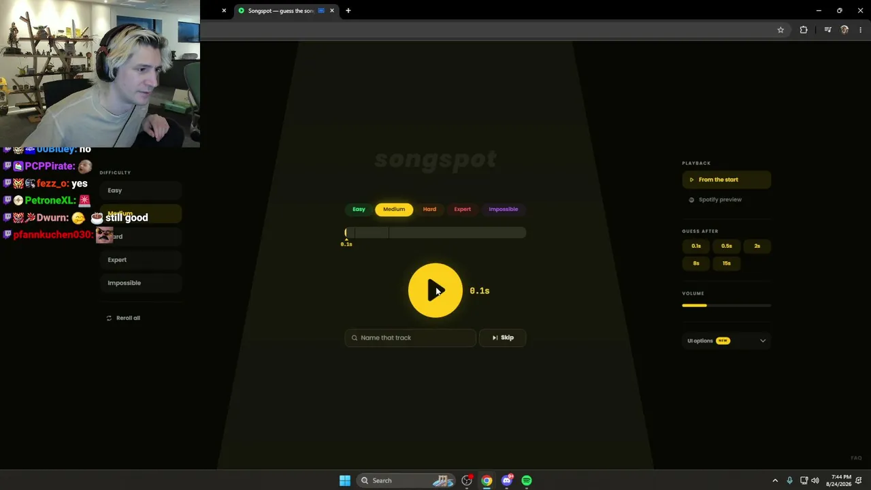Show hidden system tray icons
Viewport: 871px width, 490px height.
[774, 480]
